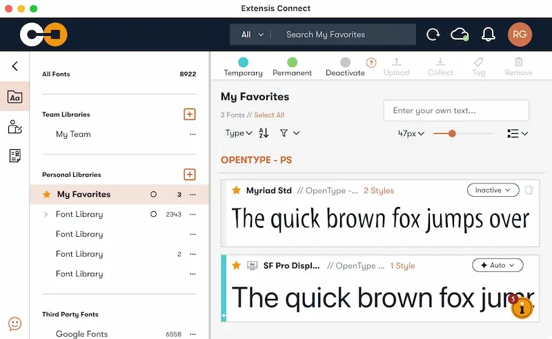
Task: Open Myriad Std 2 Styles link
Action: tap(378, 191)
